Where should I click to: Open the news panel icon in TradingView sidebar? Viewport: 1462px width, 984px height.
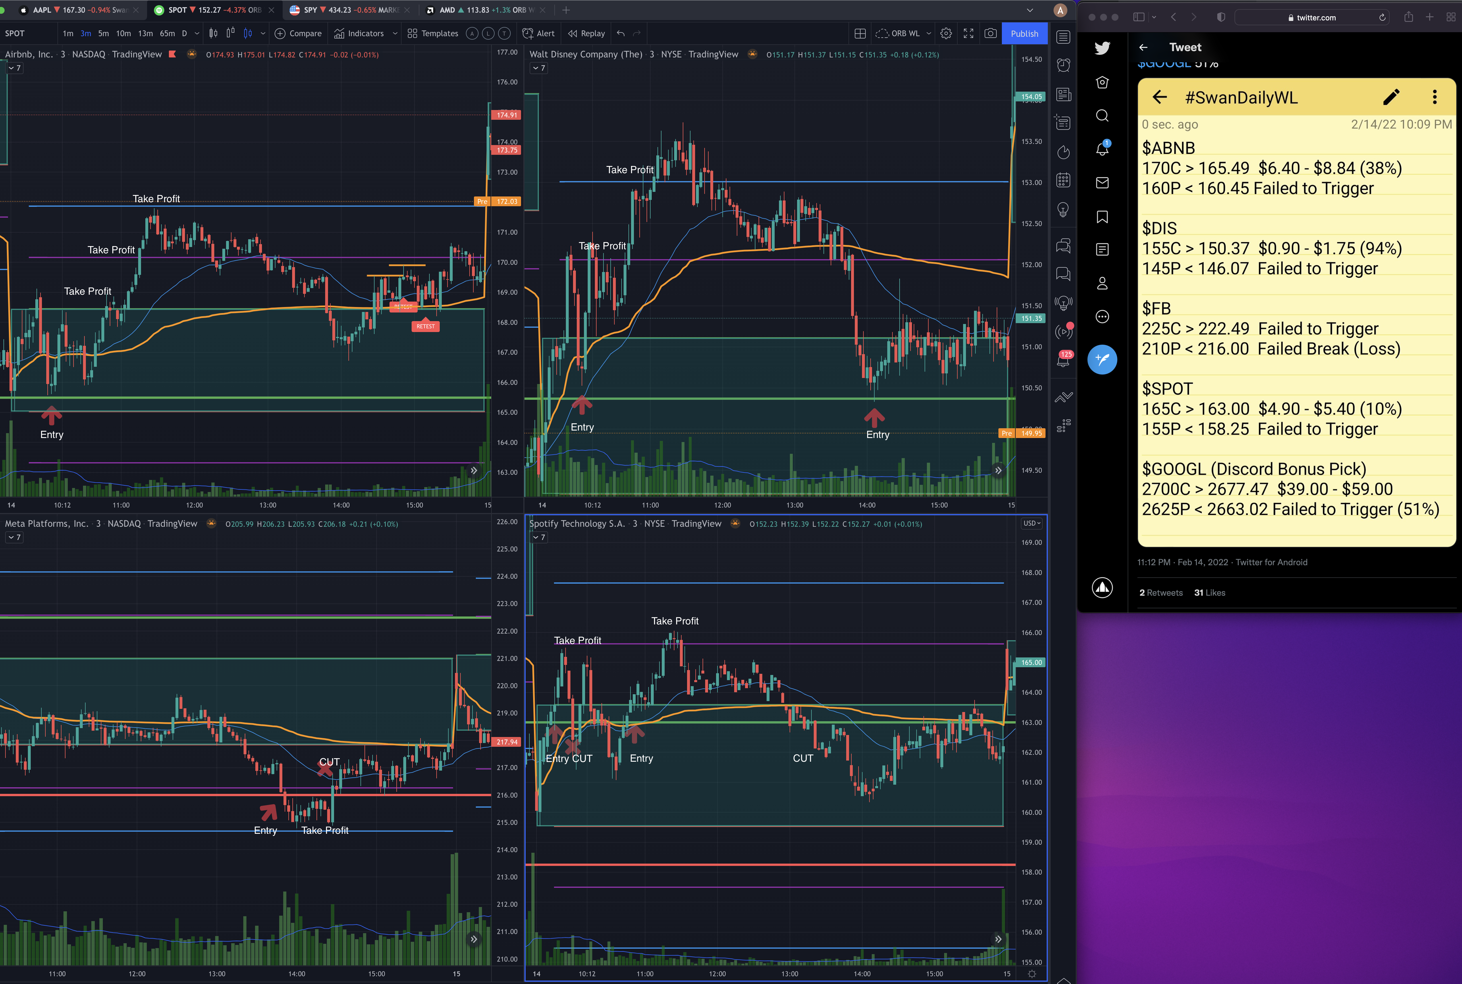1063,94
